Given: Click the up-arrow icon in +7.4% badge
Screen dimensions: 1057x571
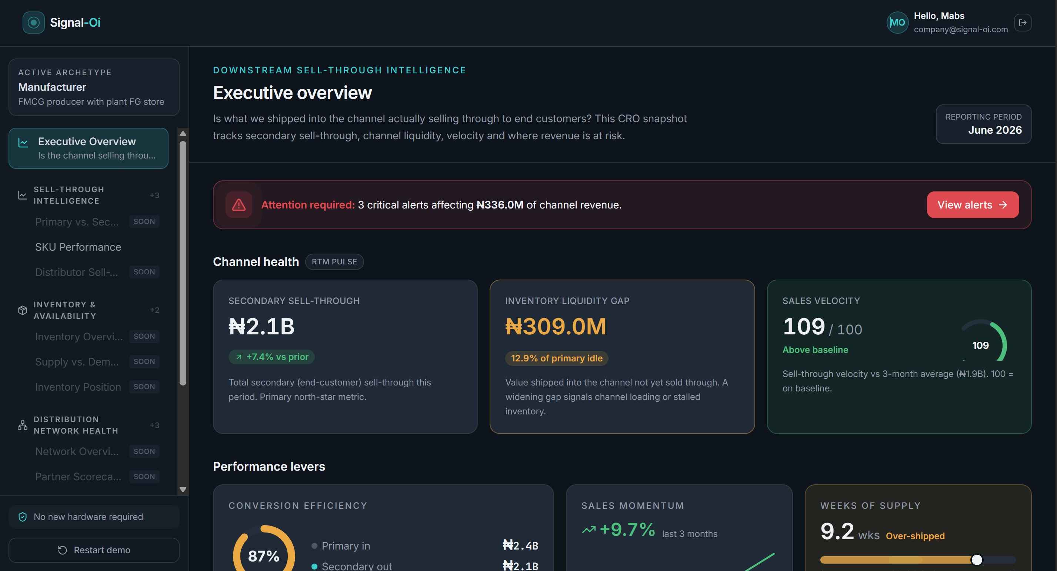Looking at the screenshot, I should pyautogui.click(x=239, y=357).
